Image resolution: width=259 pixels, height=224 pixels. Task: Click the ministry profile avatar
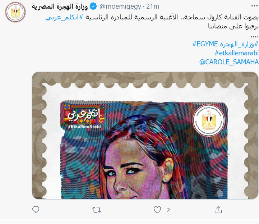15,12
